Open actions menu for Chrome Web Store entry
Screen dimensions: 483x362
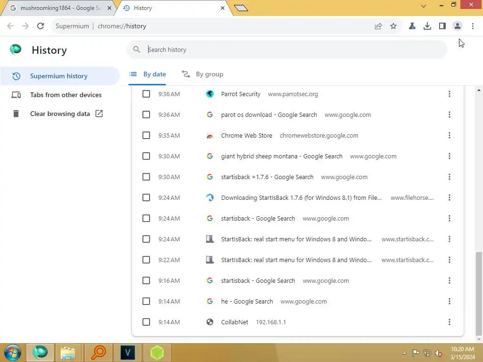(x=450, y=135)
